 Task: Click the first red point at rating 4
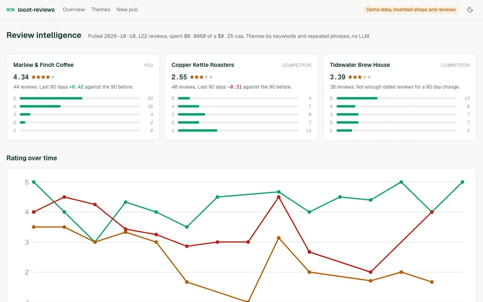pyautogui.click(x=34, y=212)
